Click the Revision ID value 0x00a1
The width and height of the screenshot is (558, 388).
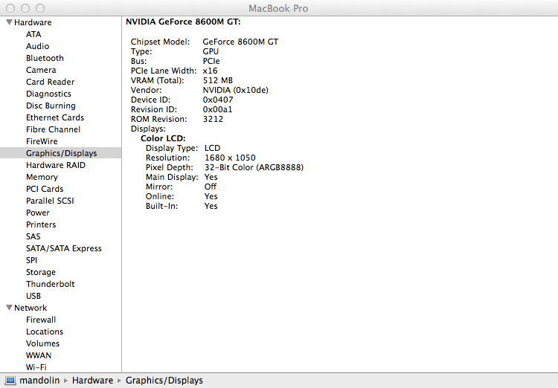point(217,109)
